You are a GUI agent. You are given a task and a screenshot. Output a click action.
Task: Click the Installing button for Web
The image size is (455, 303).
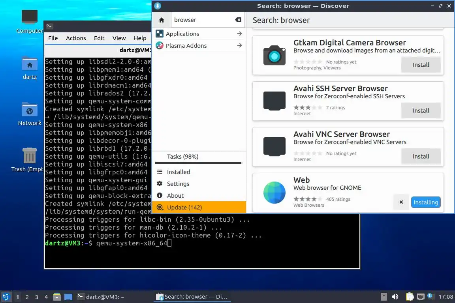click(x=426, y=202)
